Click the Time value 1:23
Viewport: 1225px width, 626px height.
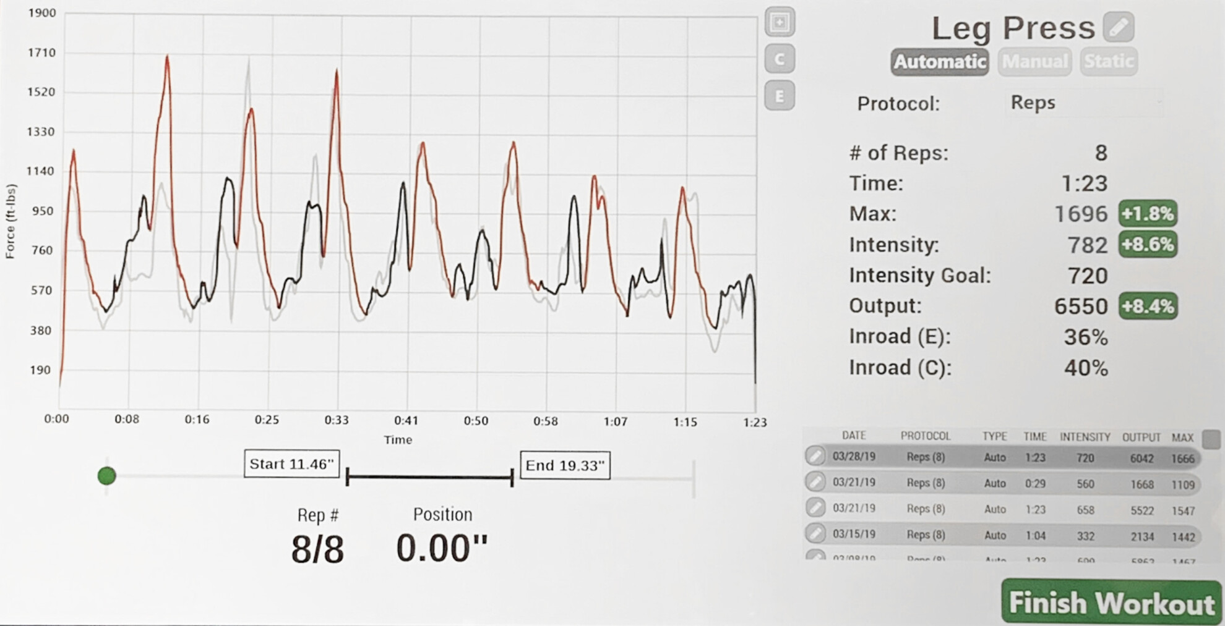tap(1084, 184)
